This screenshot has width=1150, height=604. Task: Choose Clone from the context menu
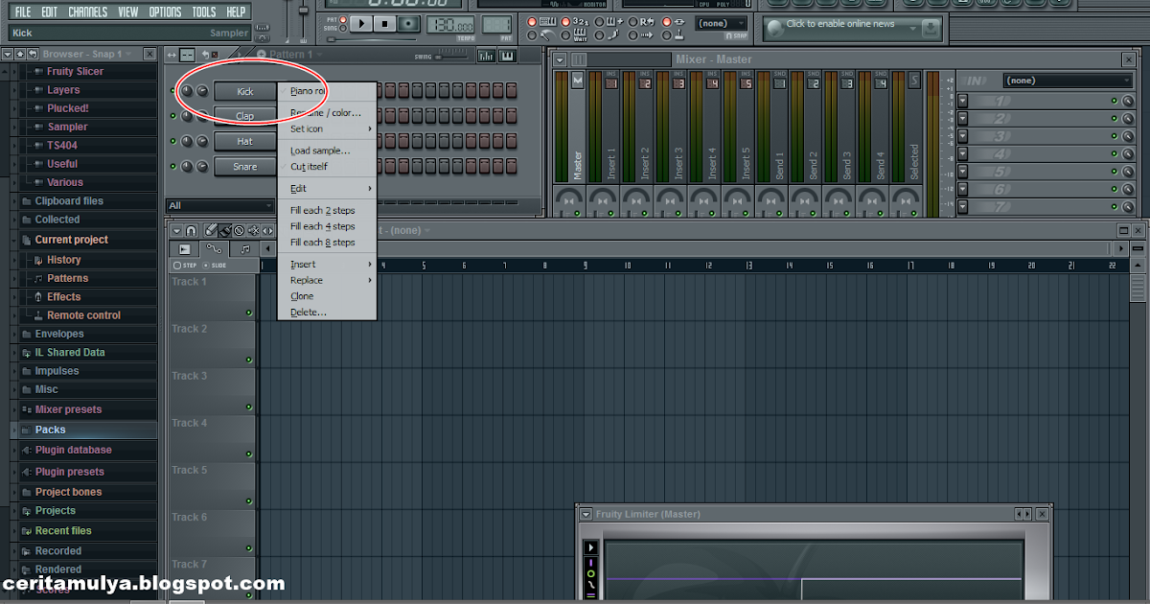click(x=327, y=296)
